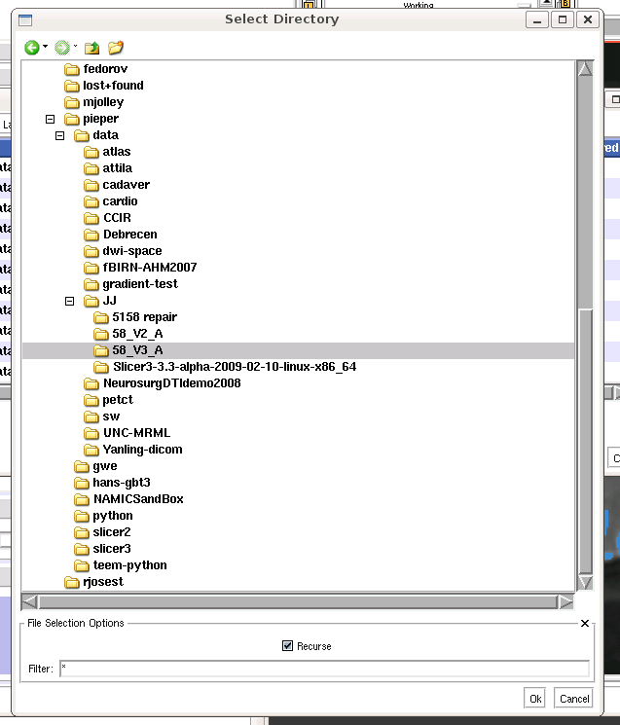This screenshot has width=620, height=725.
Task: Go up to the parent directory
Action: tap(91, 47)
